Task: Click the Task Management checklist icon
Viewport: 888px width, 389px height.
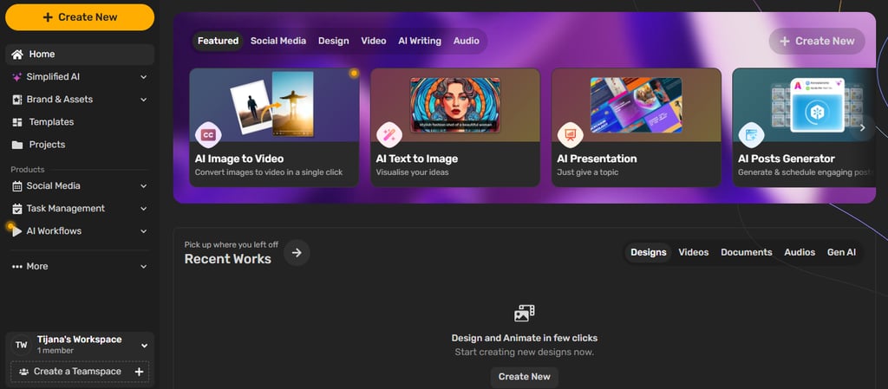Action: coord(17,209)
